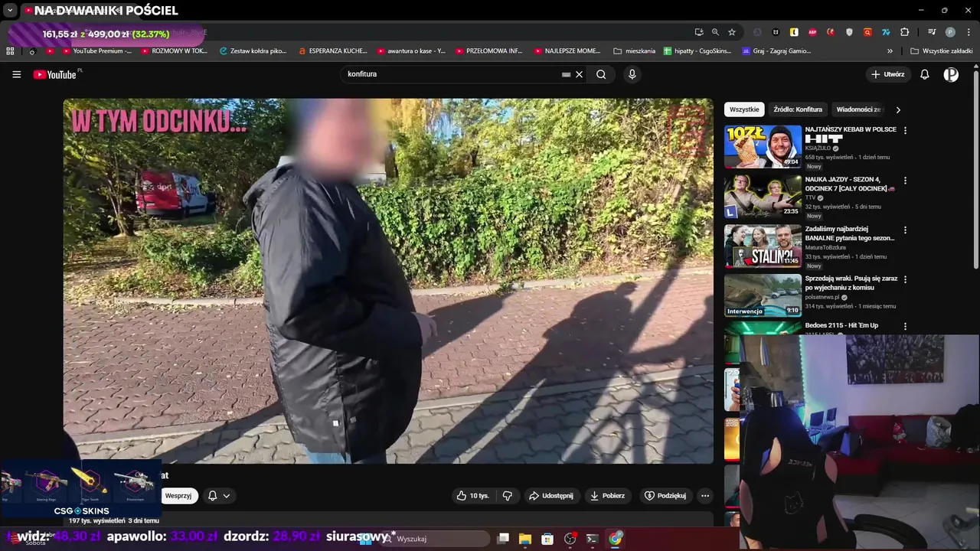Open the on-screen keyboard in search box

[x=567, y=74]
